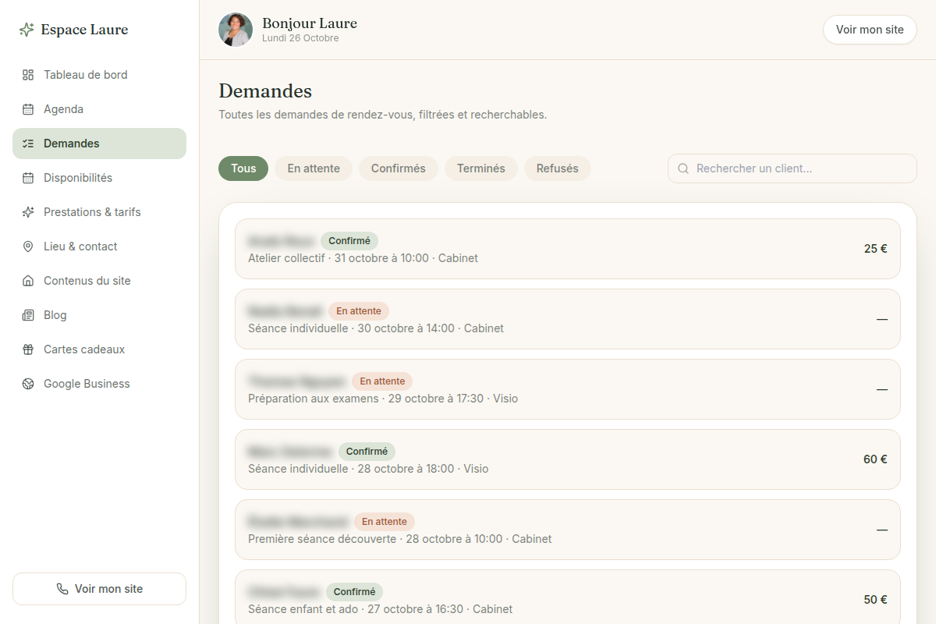Click the 60 € price amount
The width and height of the screenshot is (936, 624).
[x=875, y=459]
